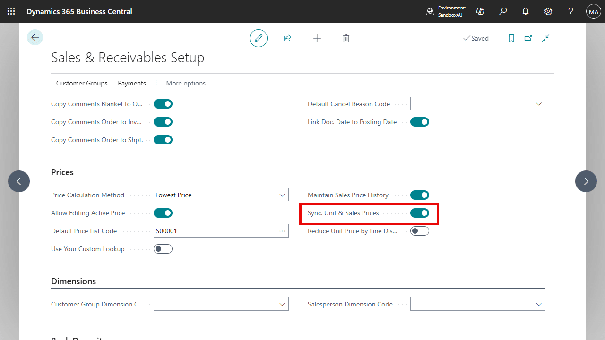Click the environment SandboxAU indicator icon

pos(430,11)
